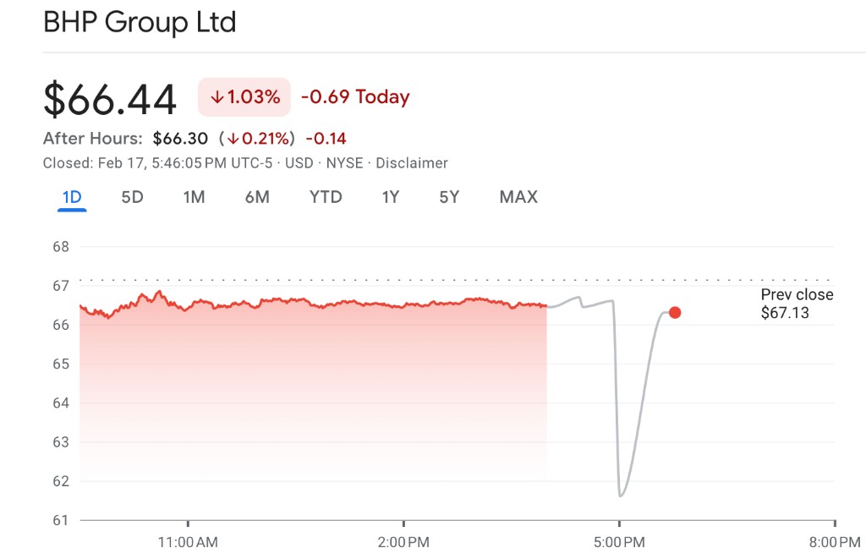
Task: Click the $66.44 current price
Action: click(110, 99)
